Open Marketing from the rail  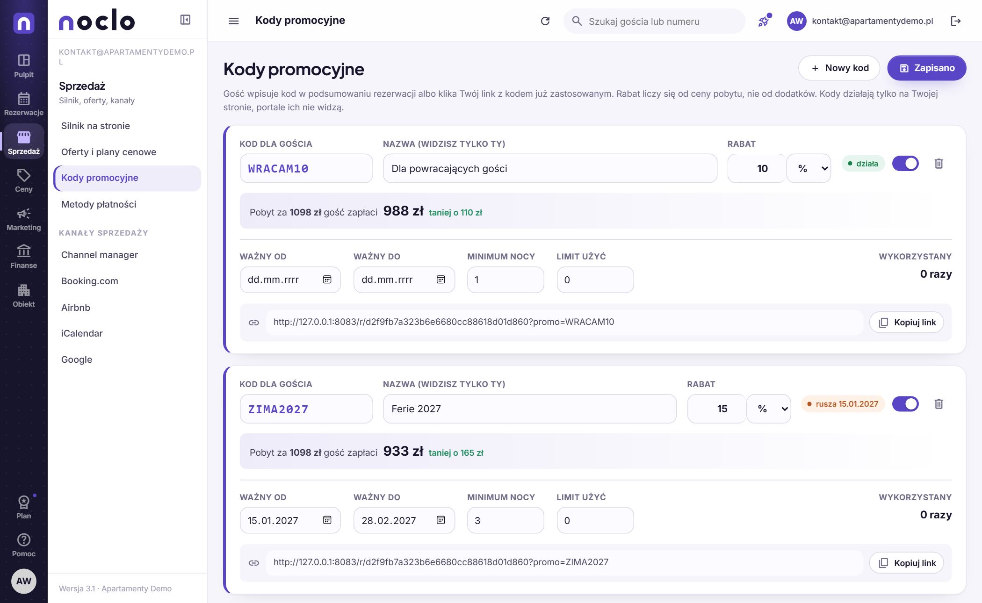coord(23,219)
